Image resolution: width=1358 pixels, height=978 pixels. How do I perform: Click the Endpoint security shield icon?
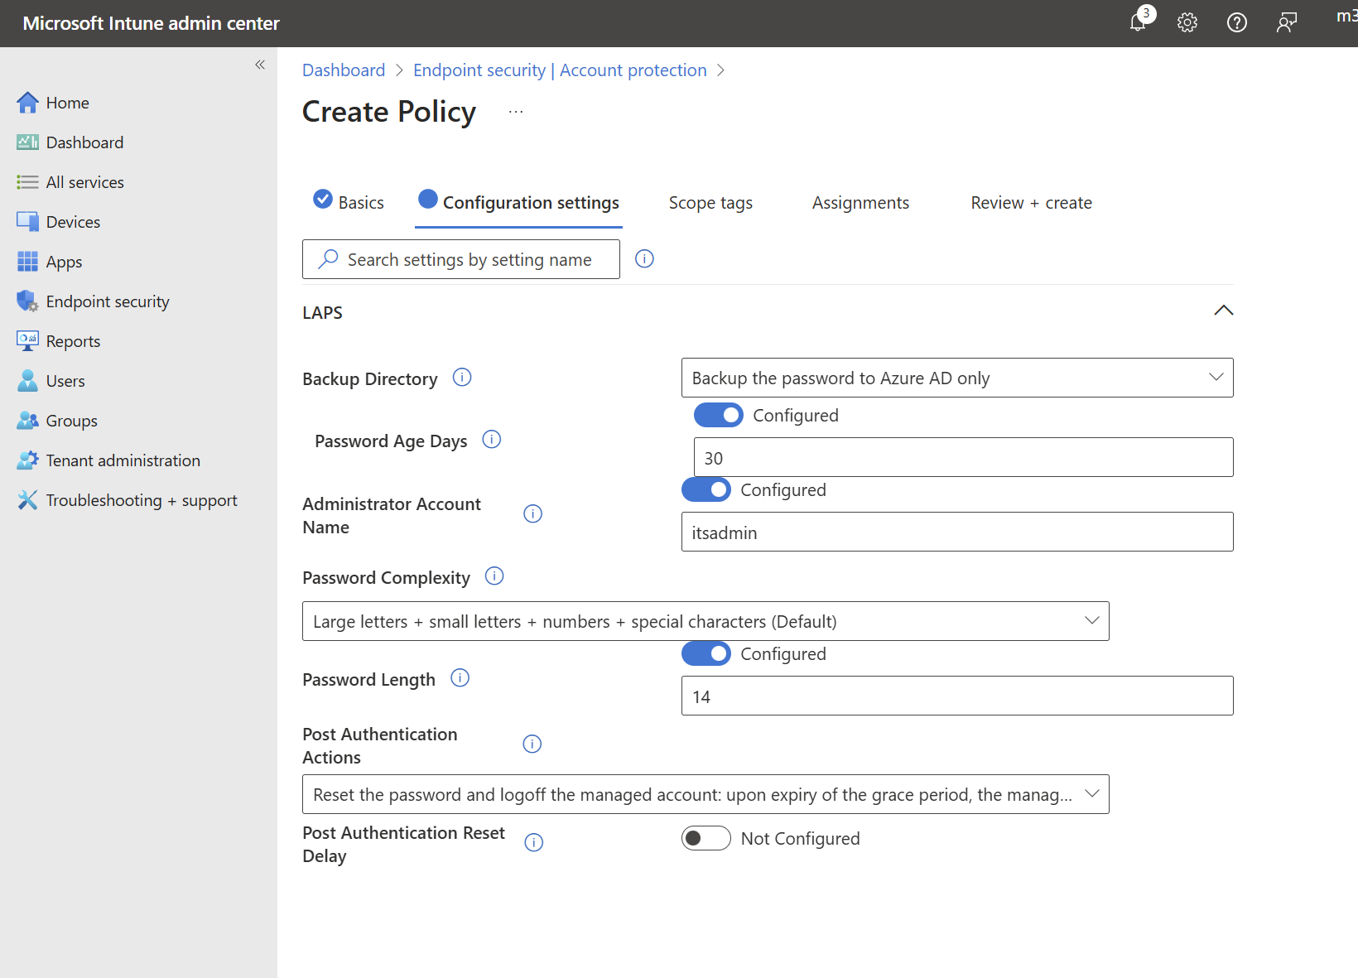[x=27, y=301]
